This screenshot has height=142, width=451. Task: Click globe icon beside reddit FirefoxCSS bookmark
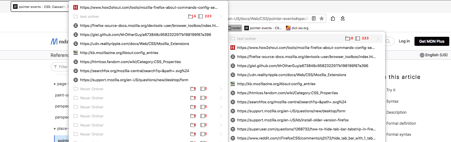[233, 138]
